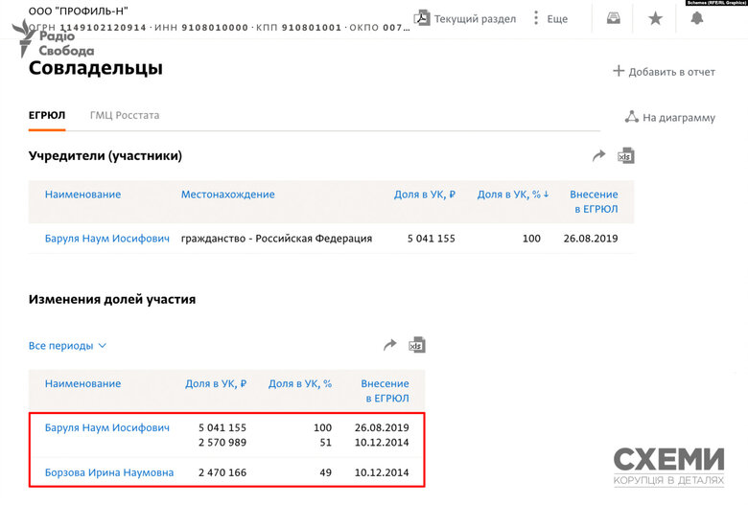
Task: Click Местонахождение column header
Action: 227,195
